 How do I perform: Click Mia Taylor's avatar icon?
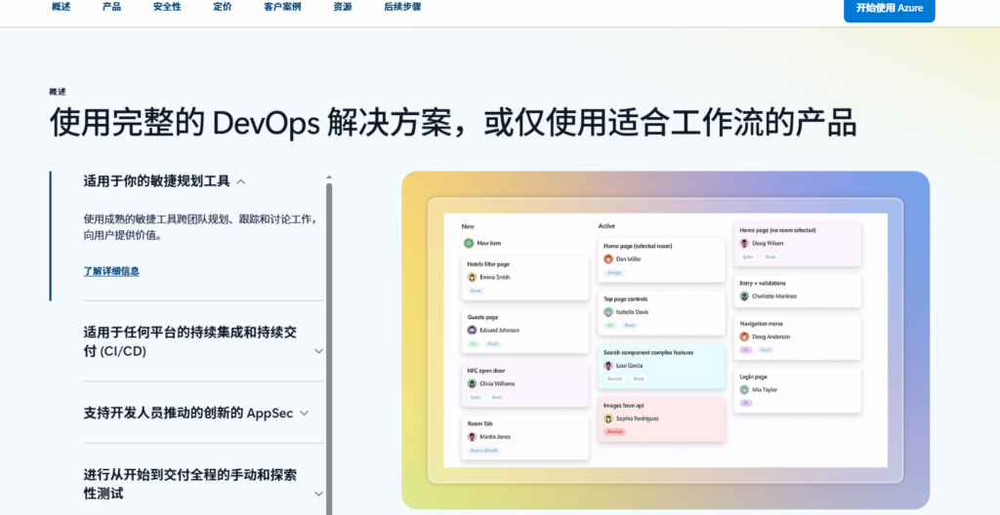click(744, 389)
